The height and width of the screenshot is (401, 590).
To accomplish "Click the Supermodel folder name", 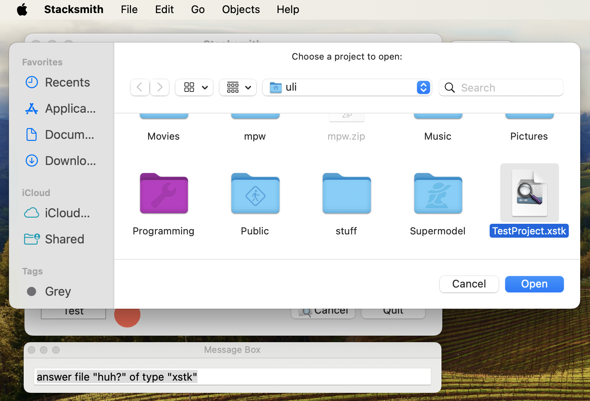I will click(438, 231).
